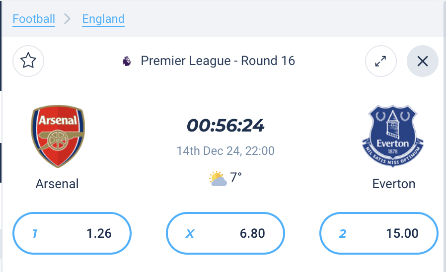This screenshot has height=272, width=446.
Task: Click the Arsenal club crest
Action: [x=58, y=136]
